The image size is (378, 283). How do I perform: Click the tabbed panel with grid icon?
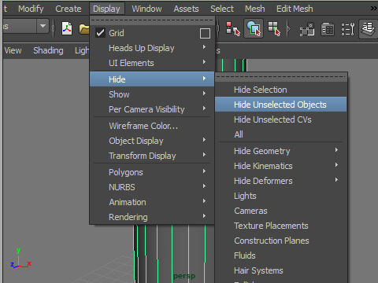coord(328,29)
